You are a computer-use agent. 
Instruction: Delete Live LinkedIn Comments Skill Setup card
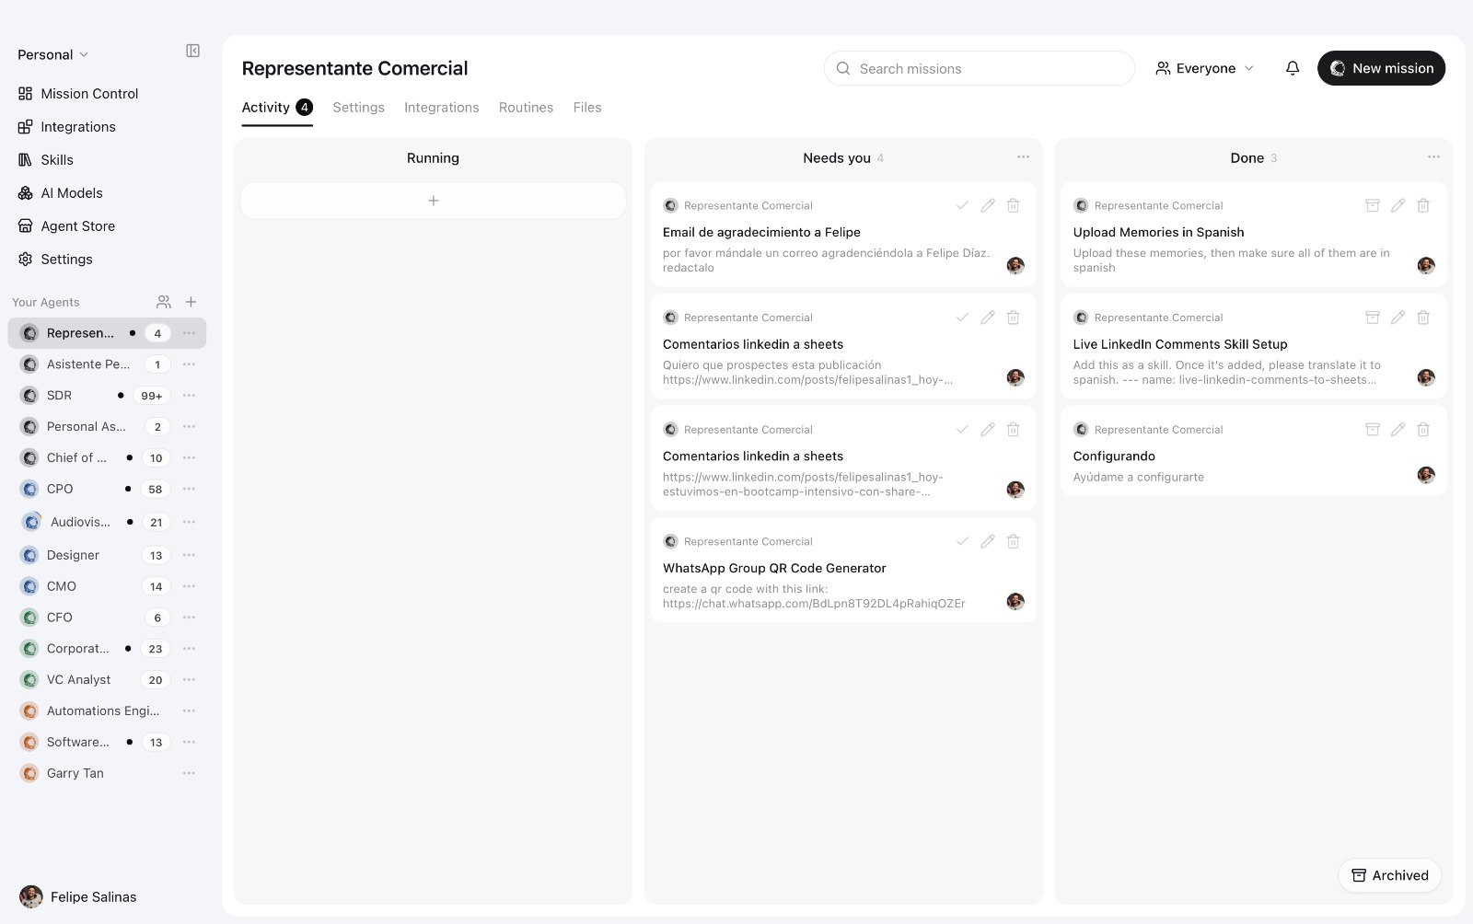pyautogui.click(x=1423, y=318)
